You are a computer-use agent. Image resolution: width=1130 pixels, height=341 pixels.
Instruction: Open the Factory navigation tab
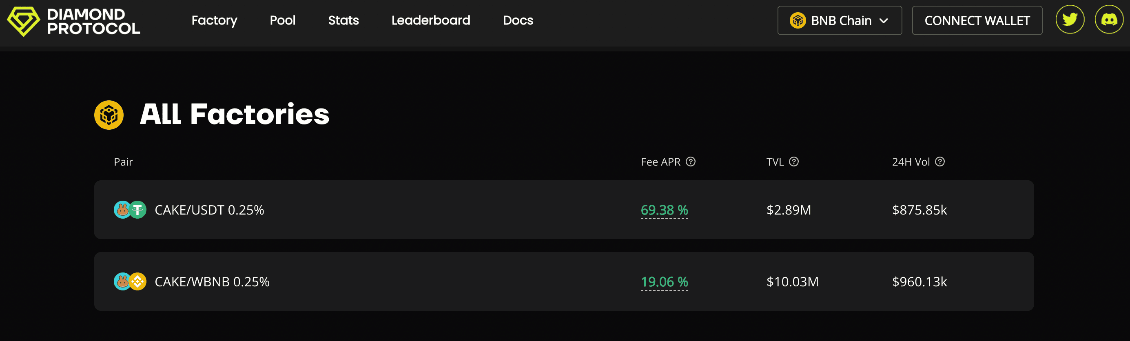pos(214,21)
